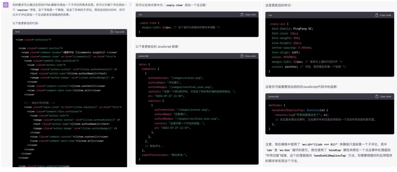This screenshot has width=397, height=172.
Task: Click the 'html' language label on the code block
Action: pos(18,32)
